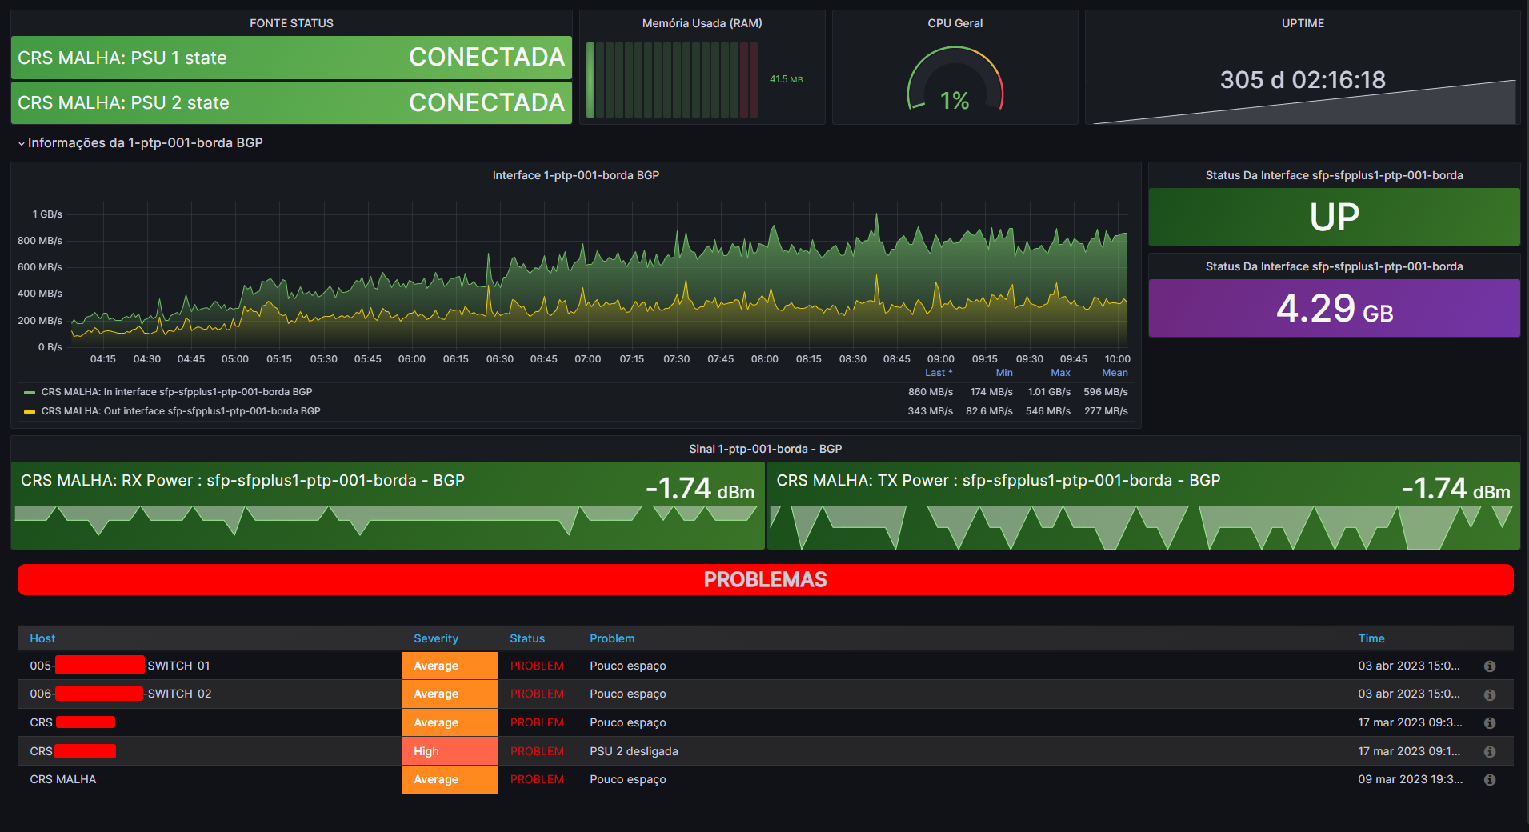Click info icon on PSU 2 desligada row

pyautogui.click(x=1489, y=750)
